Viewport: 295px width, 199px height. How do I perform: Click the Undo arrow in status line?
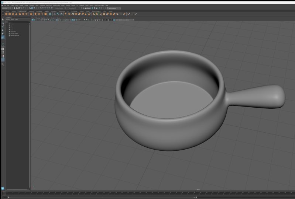[21, 8]
